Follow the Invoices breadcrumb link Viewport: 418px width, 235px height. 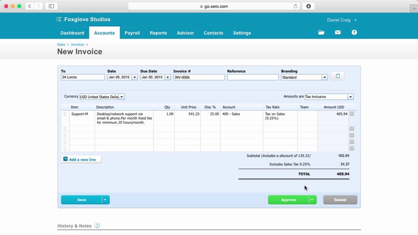click(x=78, y=44)
